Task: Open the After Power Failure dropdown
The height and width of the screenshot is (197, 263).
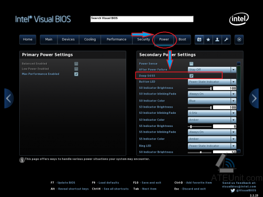Action: point(212,69)
